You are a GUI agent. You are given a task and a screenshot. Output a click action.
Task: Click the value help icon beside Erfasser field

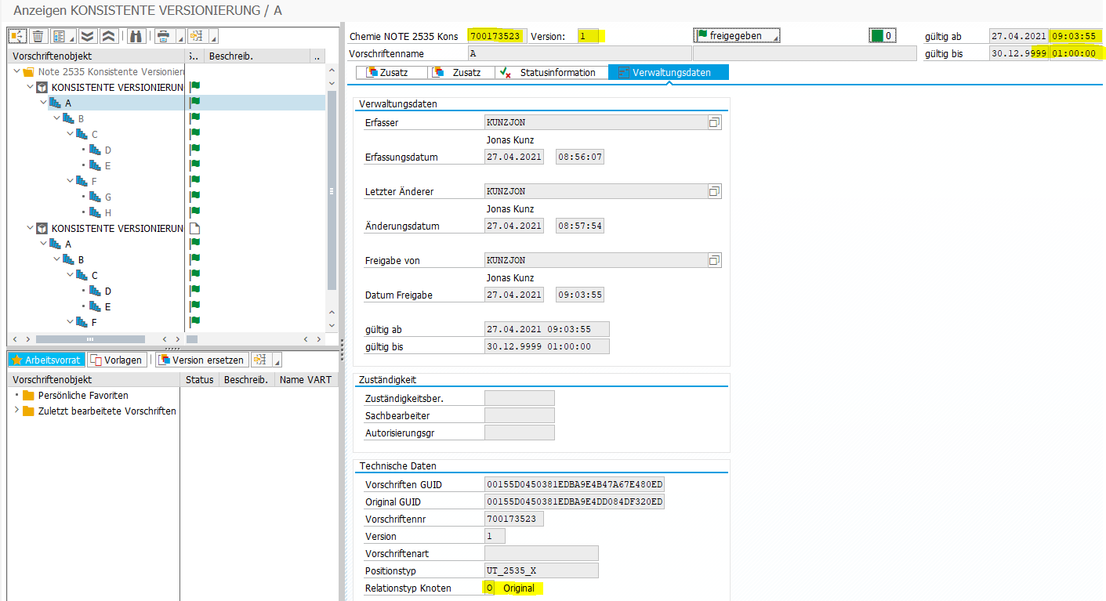point(713,122)
